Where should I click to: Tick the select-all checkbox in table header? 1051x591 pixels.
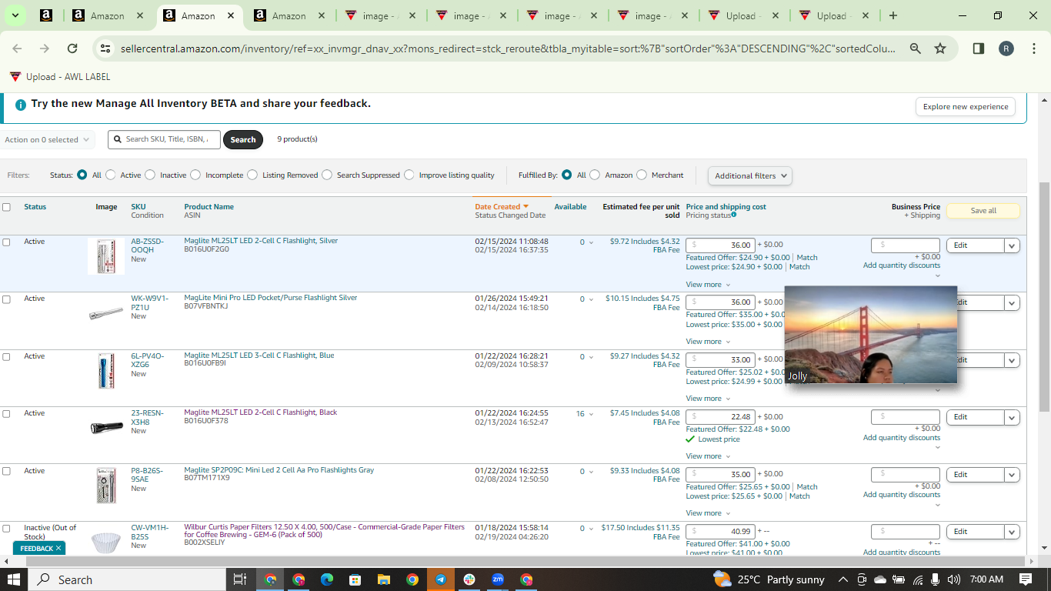point(7,207)
